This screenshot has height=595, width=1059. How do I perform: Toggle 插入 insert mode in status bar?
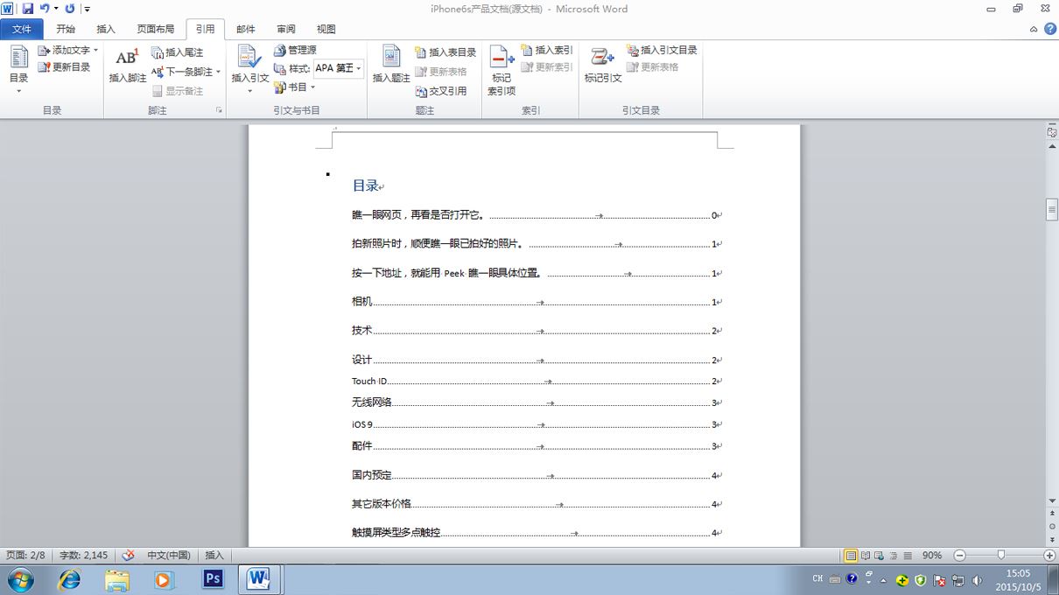coord(214,556)
